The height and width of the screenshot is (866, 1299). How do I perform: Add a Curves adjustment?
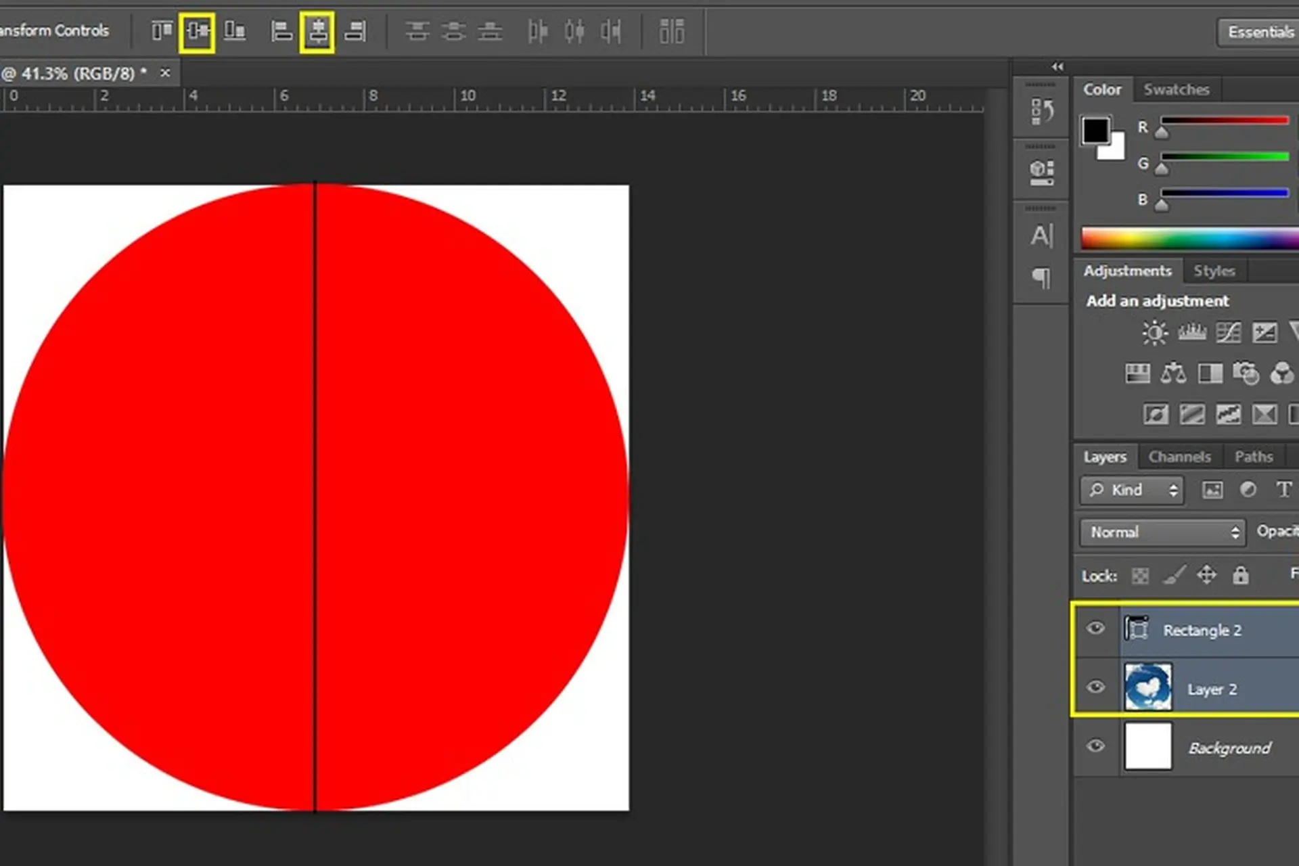tap(1228, 332)
